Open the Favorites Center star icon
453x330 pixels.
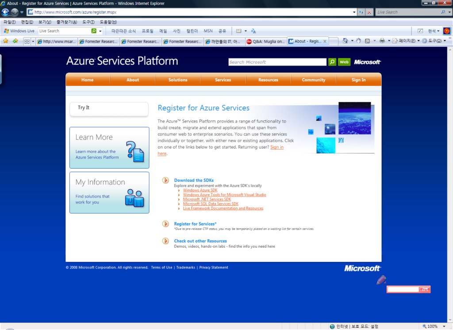5,41
